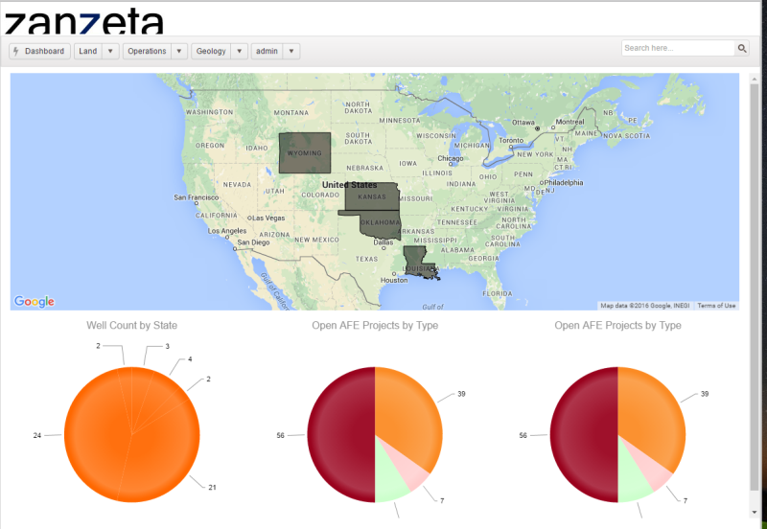Click the Chicago city label on map
The height and width of the screenshot is (529, 767).
pyautogui.click(x=451, y=158)
